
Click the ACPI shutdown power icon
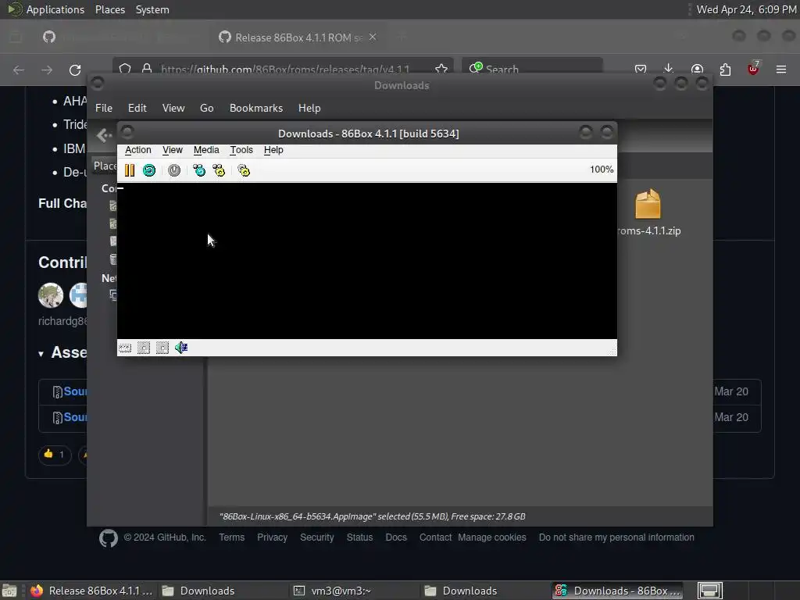coord(174,170)
